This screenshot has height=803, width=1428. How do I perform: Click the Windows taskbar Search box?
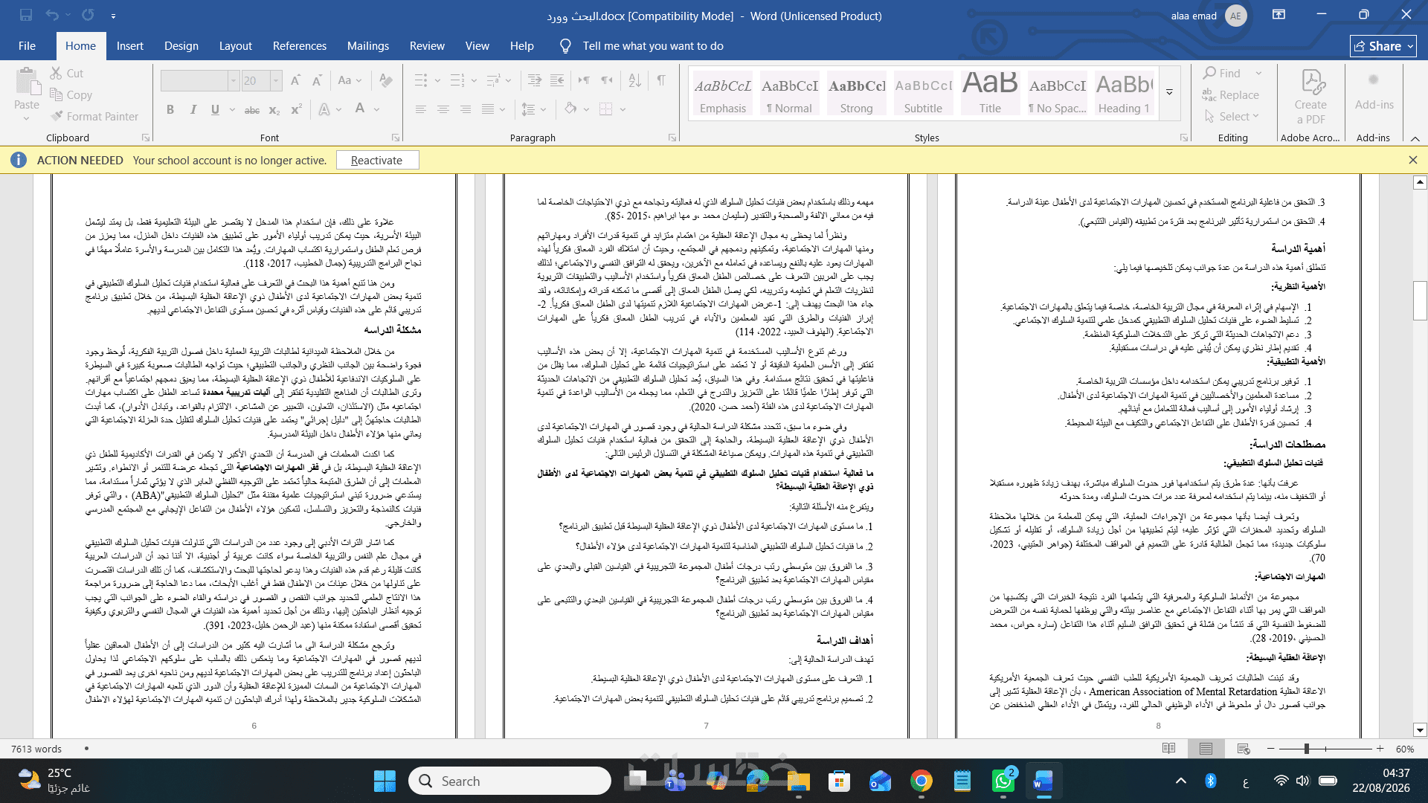click(x=509, y=781)
